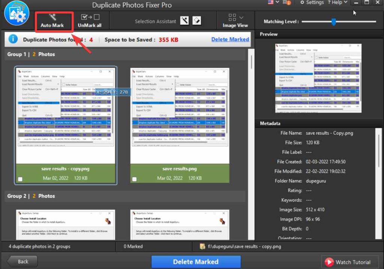Open the Selection Assistant wand icon
The width and height of the screenshot is (384, 269).
tap(184, 21)
